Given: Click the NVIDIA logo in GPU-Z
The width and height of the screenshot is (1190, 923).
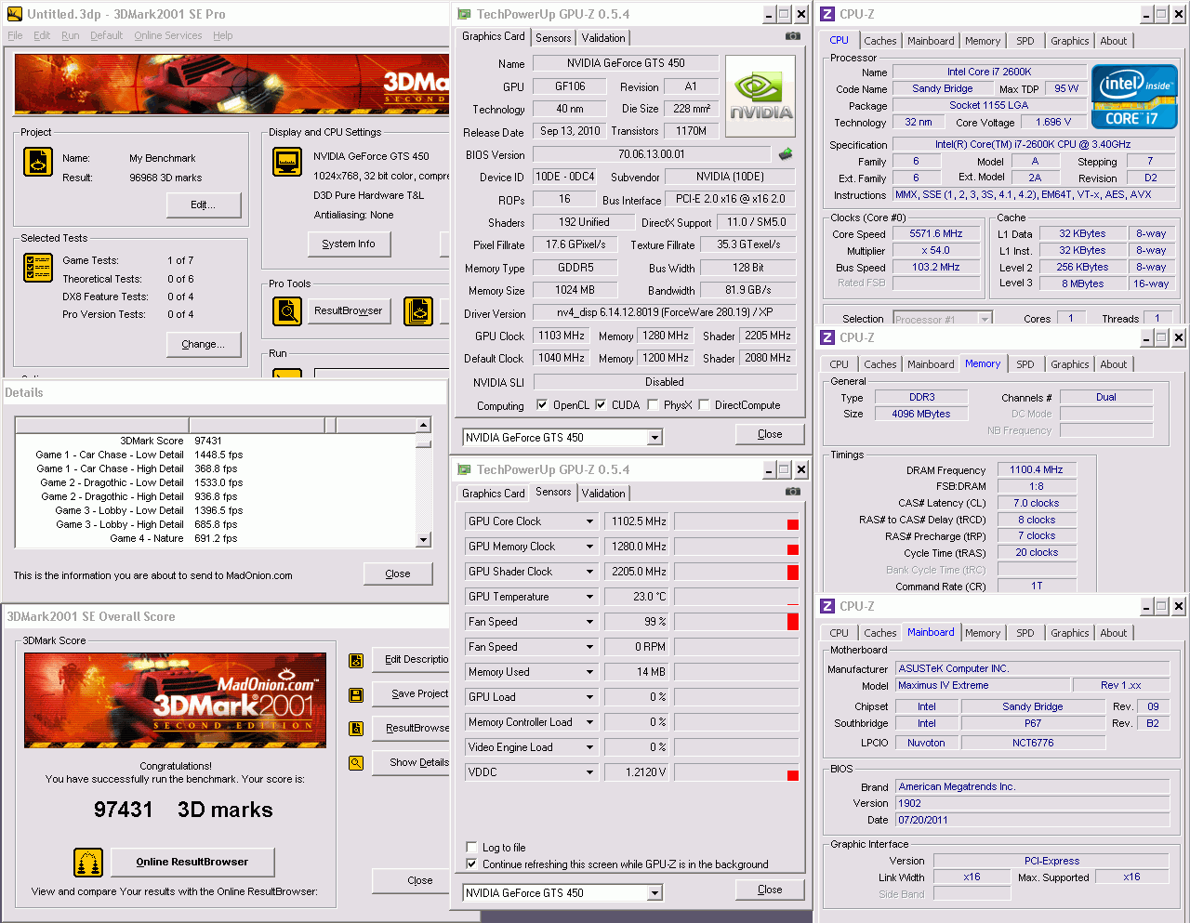Looking at the screenshot, I should click(760, 96).
